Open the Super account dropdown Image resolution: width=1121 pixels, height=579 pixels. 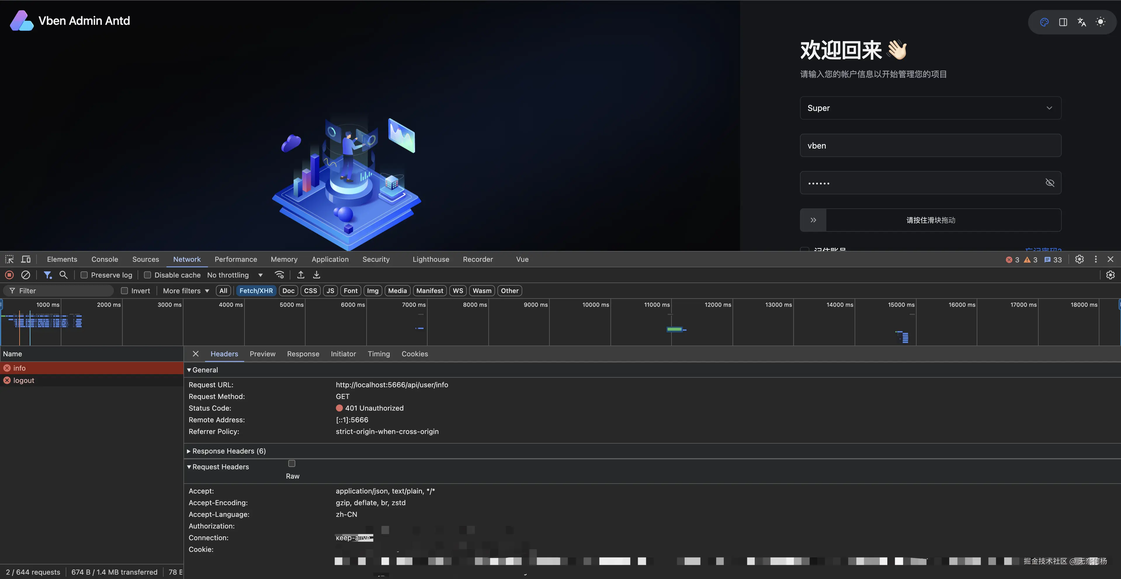click(x=930, y=108)
